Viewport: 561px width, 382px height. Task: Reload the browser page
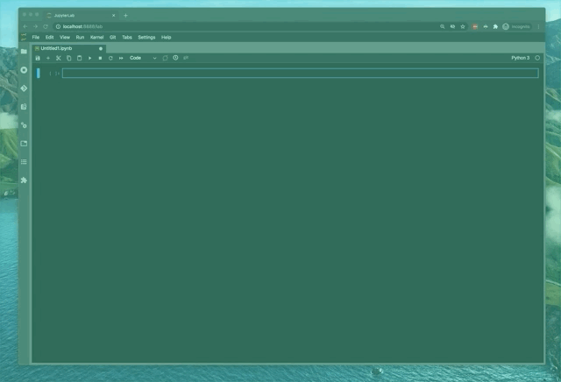pyautogui.click(x=46, y=26)
